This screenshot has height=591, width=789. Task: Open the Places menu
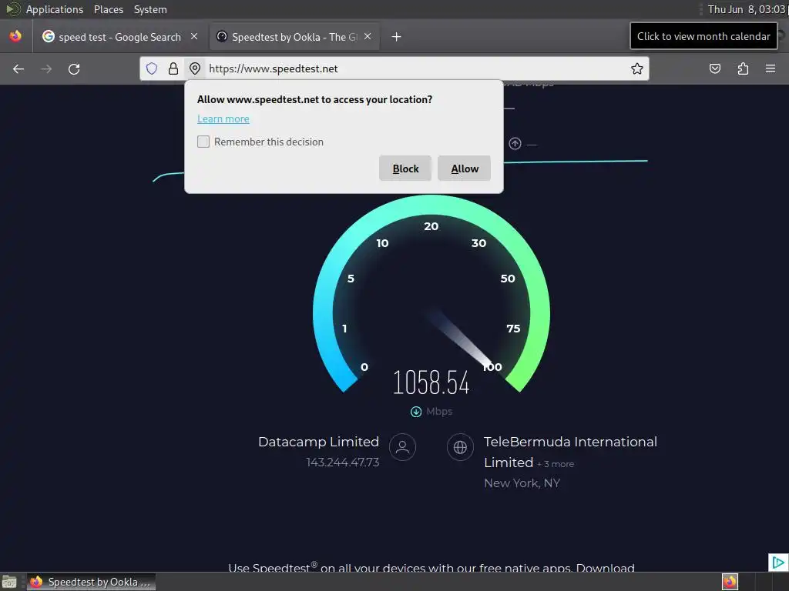coord(108,9)
